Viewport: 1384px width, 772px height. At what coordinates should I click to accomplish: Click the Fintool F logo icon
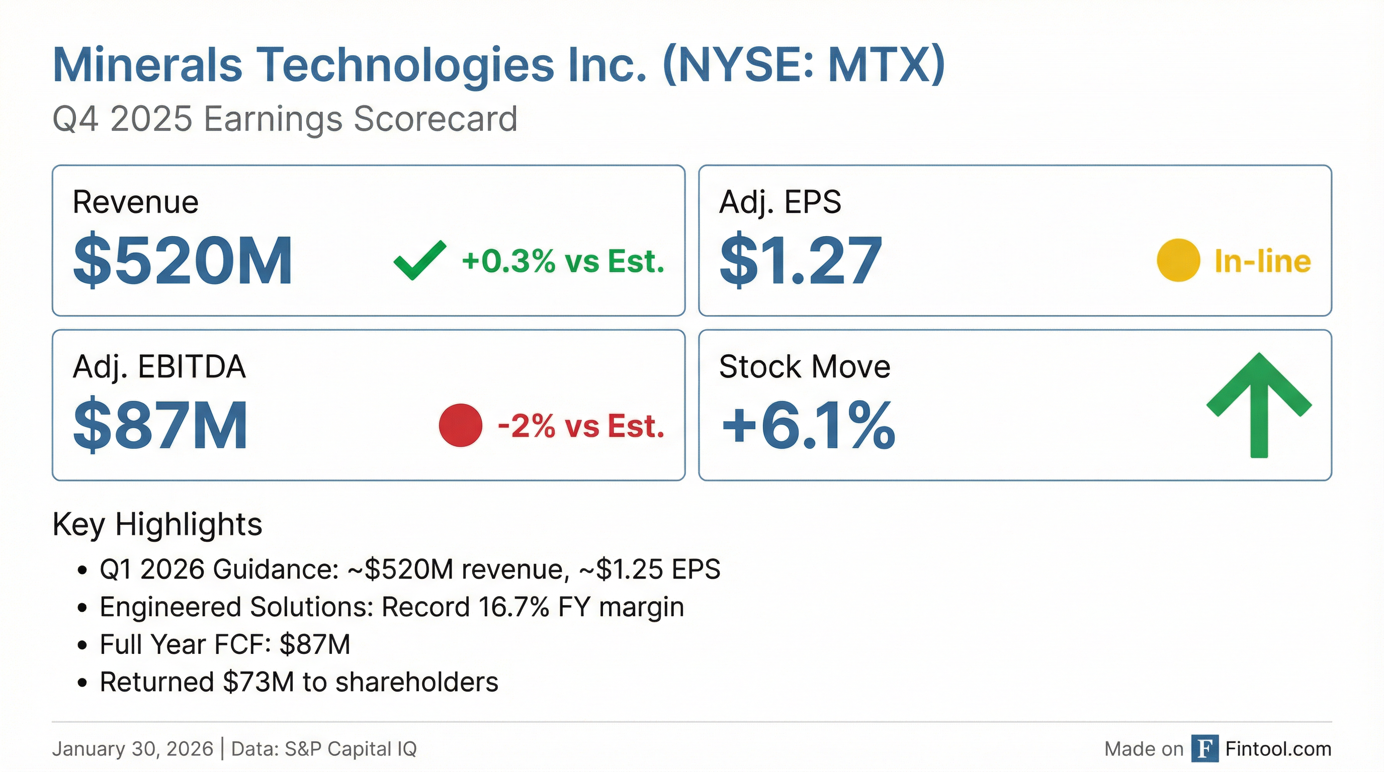[x=1204, y=748]
